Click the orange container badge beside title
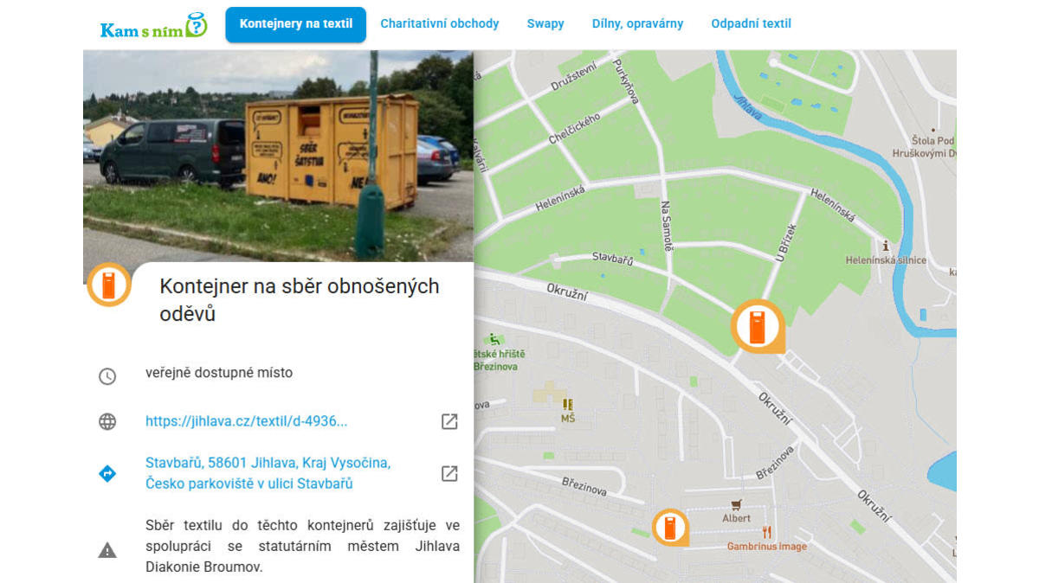1039x583 pixels. click(108, 285)
